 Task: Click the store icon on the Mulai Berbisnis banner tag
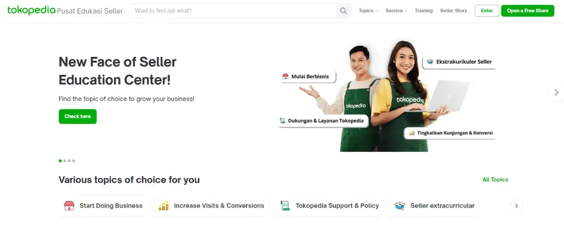click(x=285, y=77)
